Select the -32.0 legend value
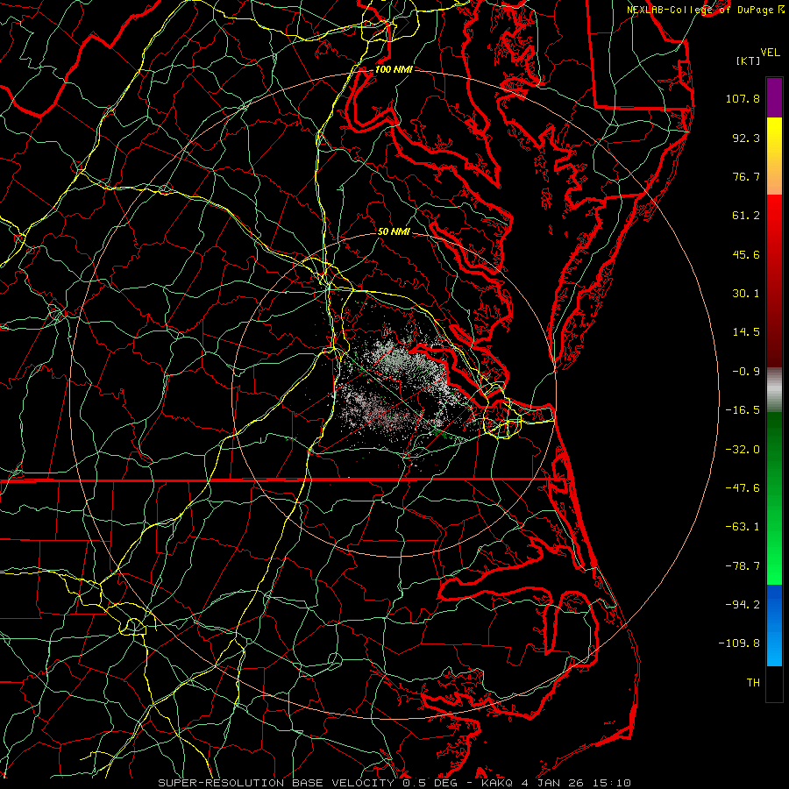 [743, 450]
